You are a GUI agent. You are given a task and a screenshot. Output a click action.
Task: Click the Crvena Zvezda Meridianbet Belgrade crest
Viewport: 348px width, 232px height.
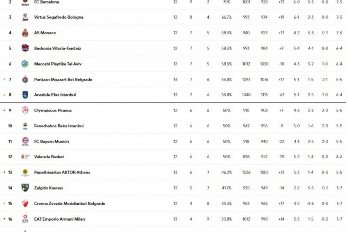click(x=25, y=203)
